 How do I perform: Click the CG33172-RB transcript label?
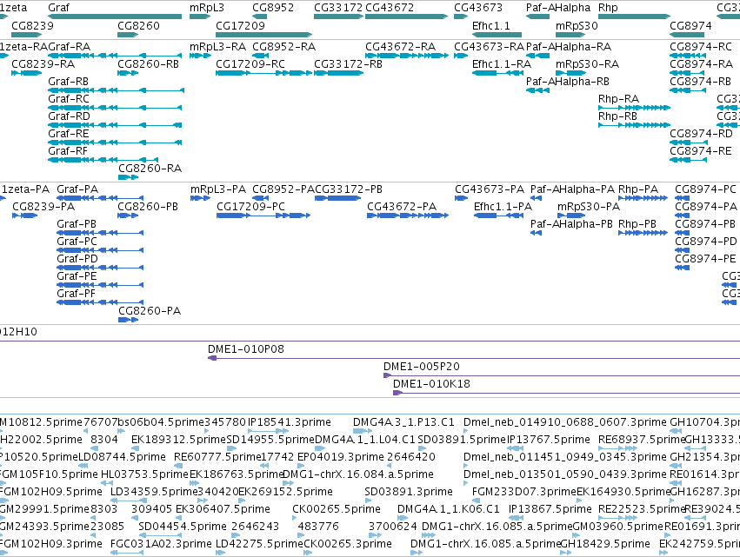[349, 64]
